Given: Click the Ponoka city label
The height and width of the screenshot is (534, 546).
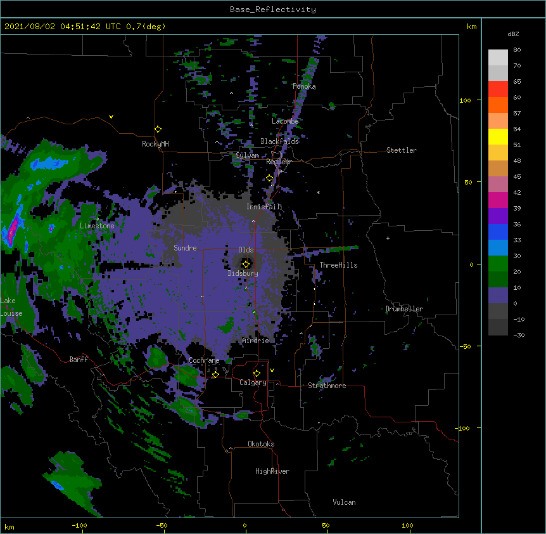Looking at the screenshot, I should (304, 86).
